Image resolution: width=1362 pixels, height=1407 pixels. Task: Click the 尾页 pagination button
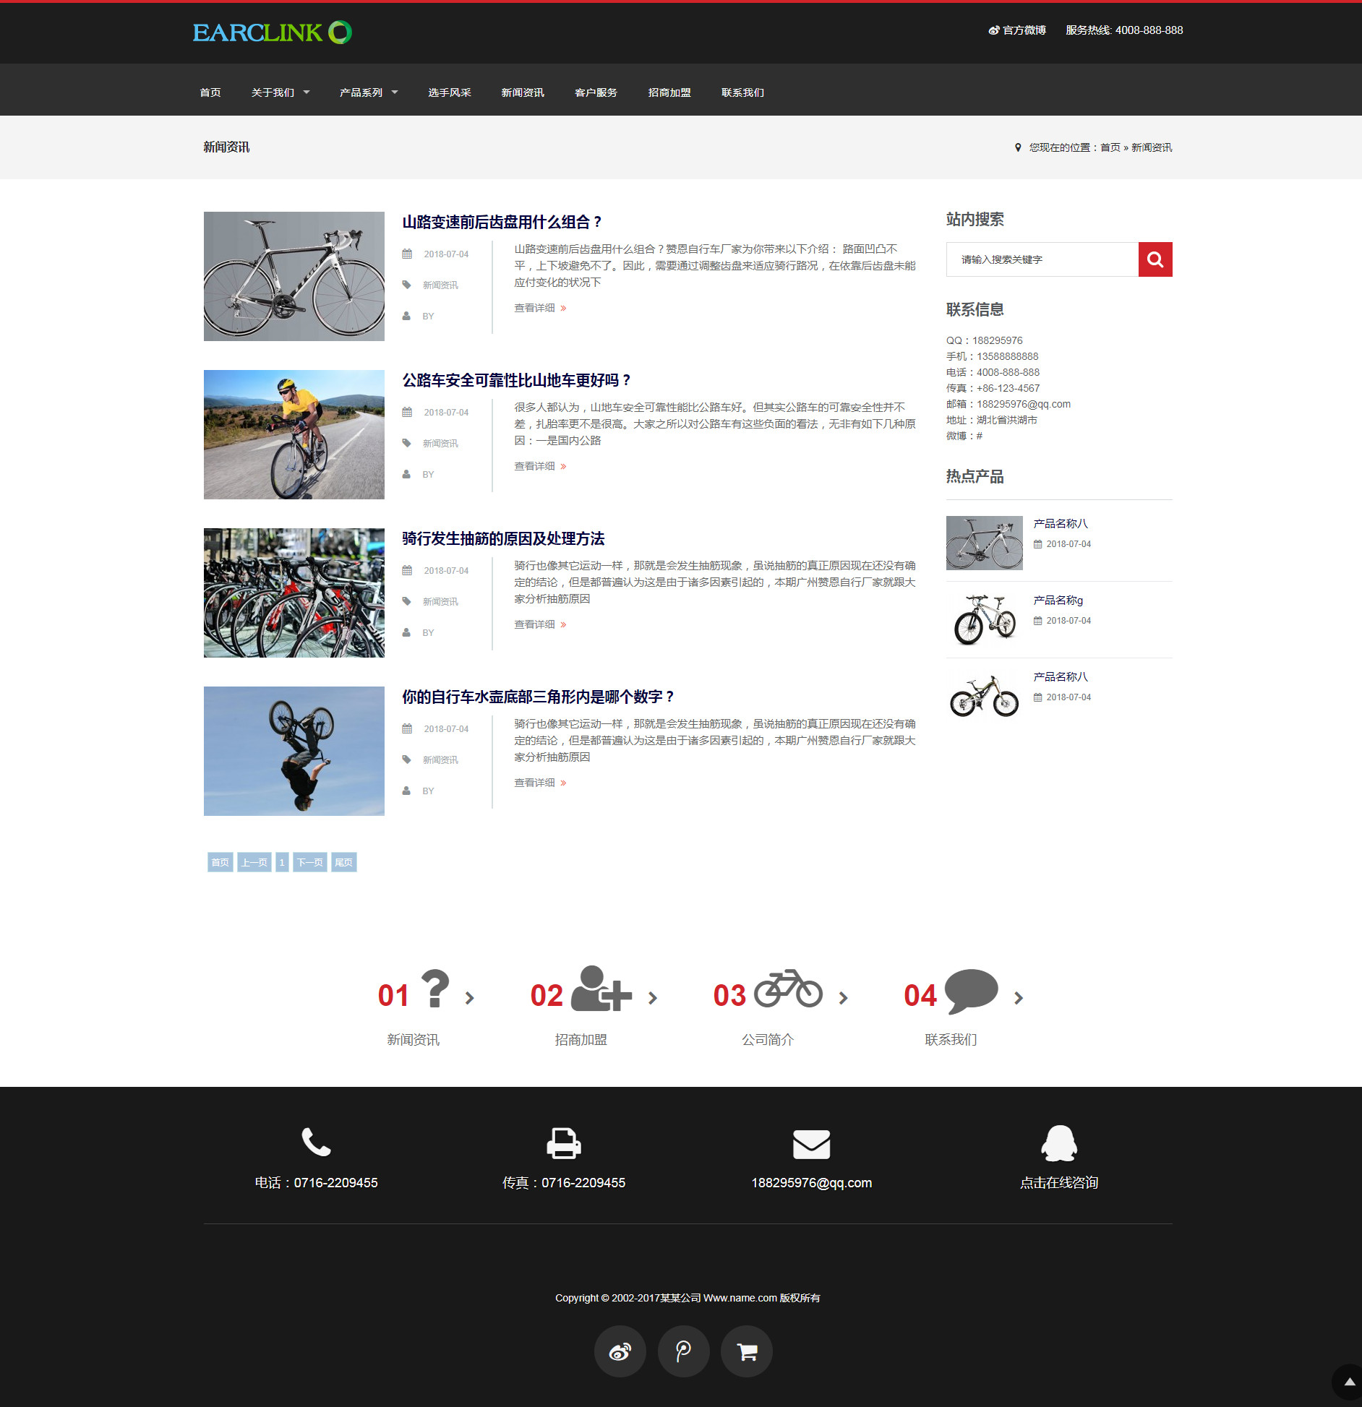343,862
